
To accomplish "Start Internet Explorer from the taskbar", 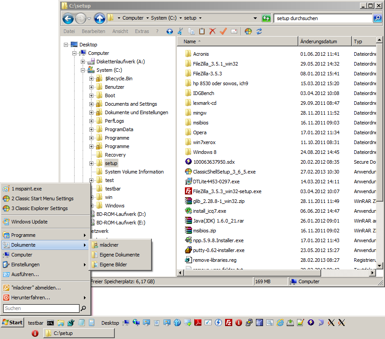I will coord(279,322).
